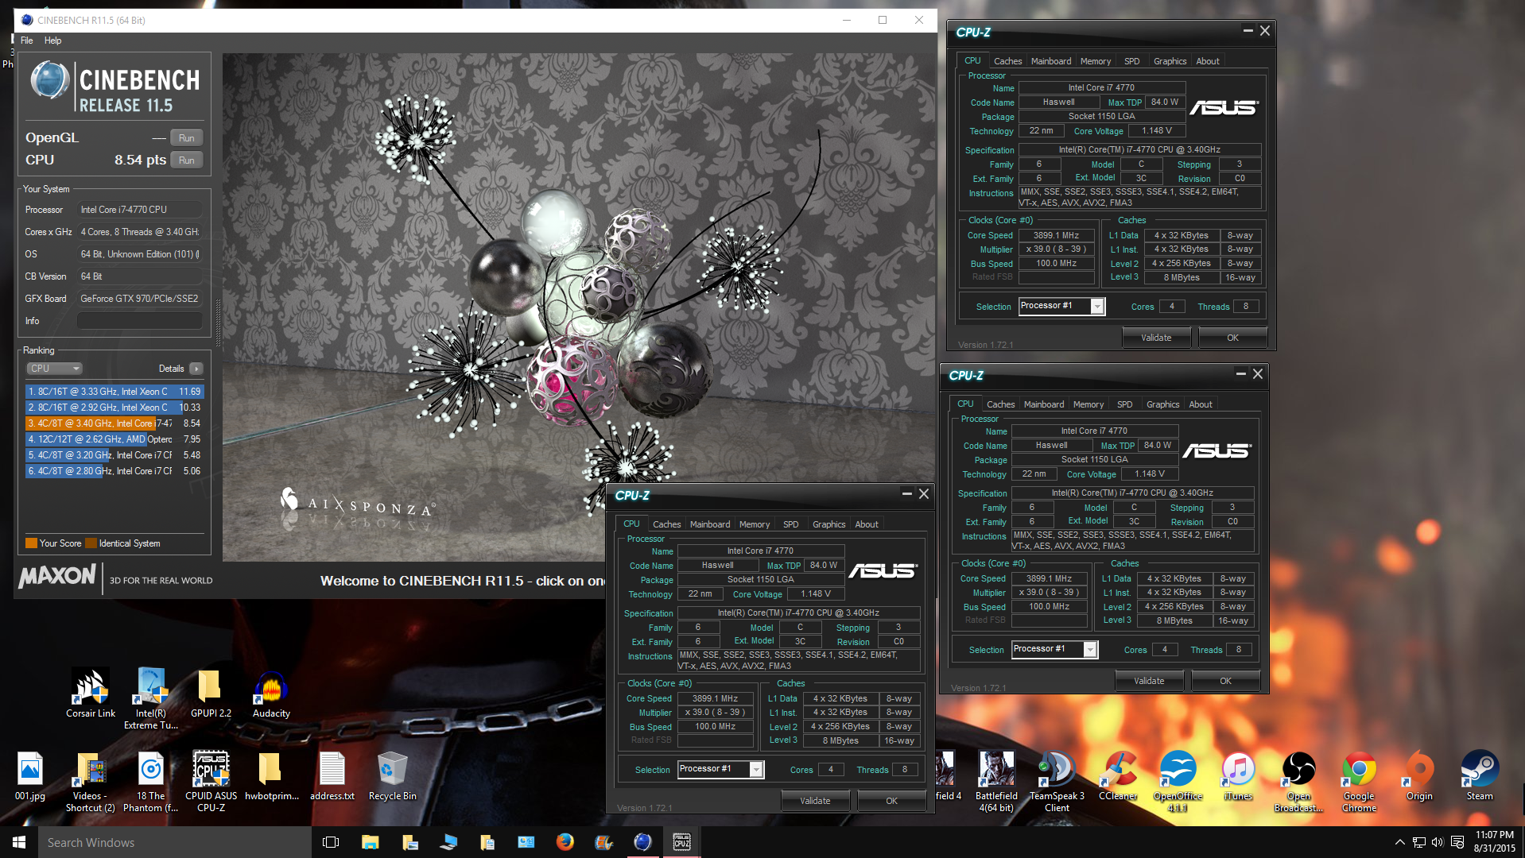Open the Open Broadcaster desktop shortcut
The width and height of the screenshot is (1525, 858).
1298,782
